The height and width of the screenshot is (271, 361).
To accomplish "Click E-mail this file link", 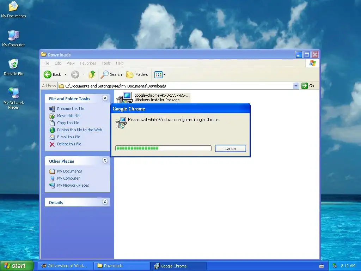I will point(69,137).
